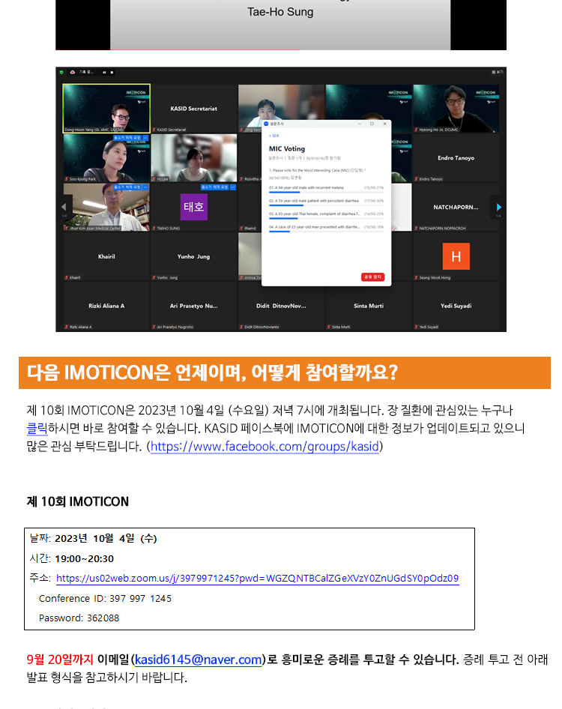Go back using the poll's back link

tap(275, 136)
